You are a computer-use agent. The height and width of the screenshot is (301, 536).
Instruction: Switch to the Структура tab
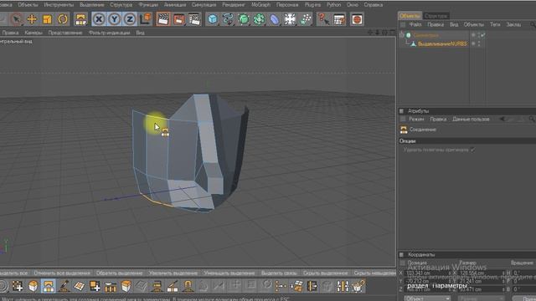(x=435, y=16)
